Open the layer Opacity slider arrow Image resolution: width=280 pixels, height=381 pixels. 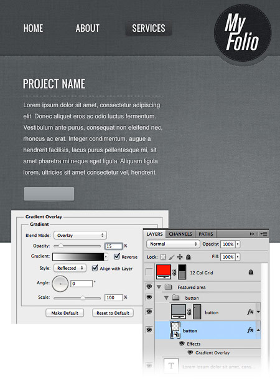pyautogui.click(x=238, y=244)
